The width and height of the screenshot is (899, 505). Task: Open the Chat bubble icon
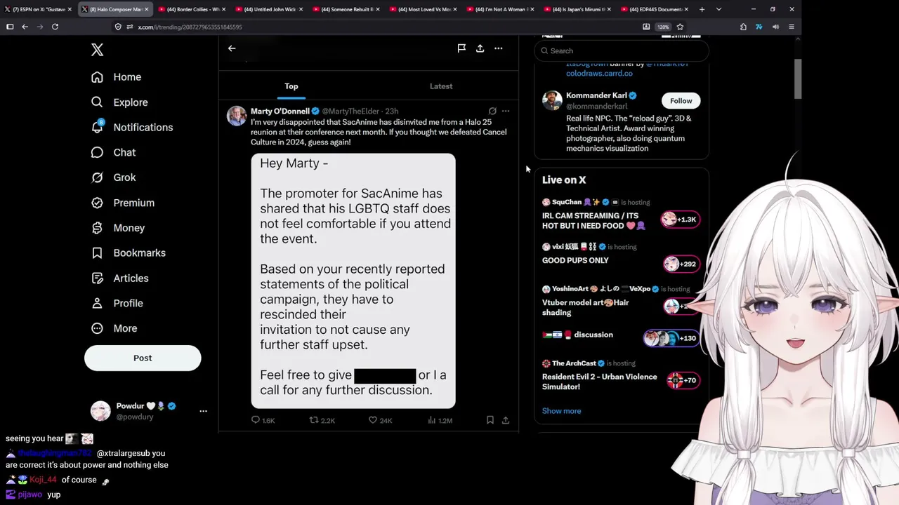point(97,152)
